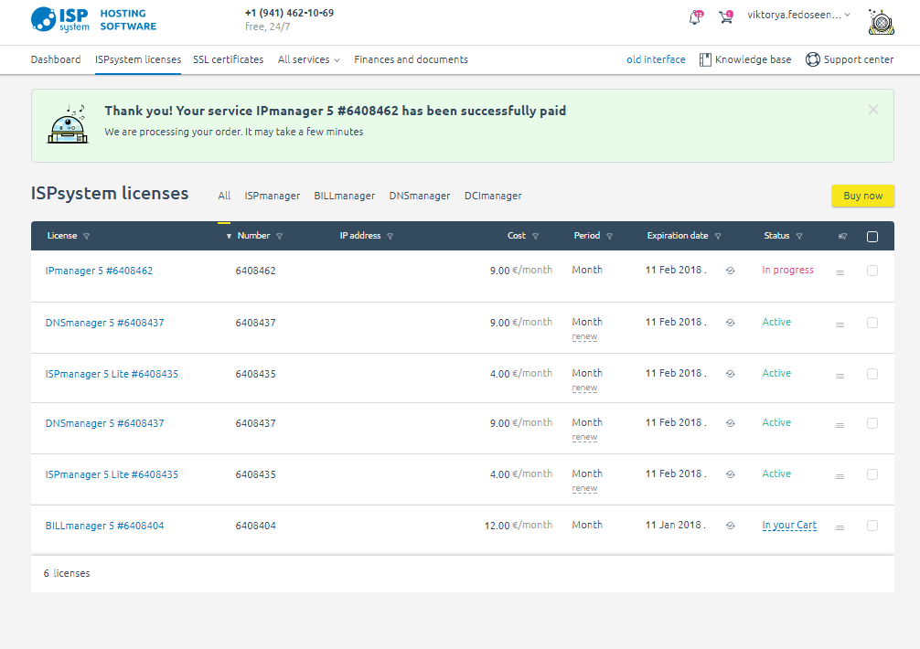The width and height of the screenshot is (920, 649).
Task: Click In your Cart status link
Action: pyautogui.click(x=789, y=526)
